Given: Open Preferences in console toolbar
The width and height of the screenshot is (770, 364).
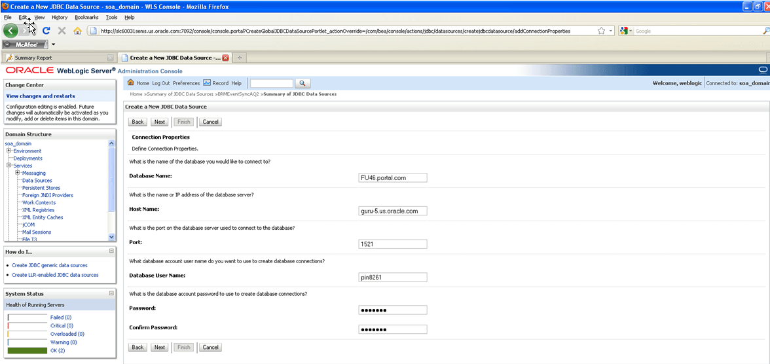Looking at the screenshot, I should point(186,83).
